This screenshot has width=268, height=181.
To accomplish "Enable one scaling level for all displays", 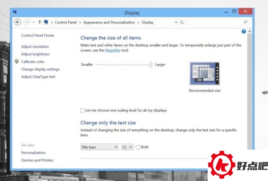I will pyautogui.click(x=83, y=110).
